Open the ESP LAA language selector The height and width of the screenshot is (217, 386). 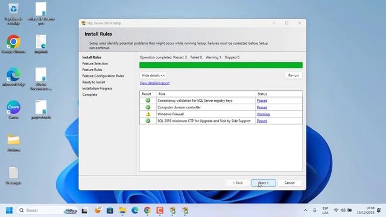(325, 210)
